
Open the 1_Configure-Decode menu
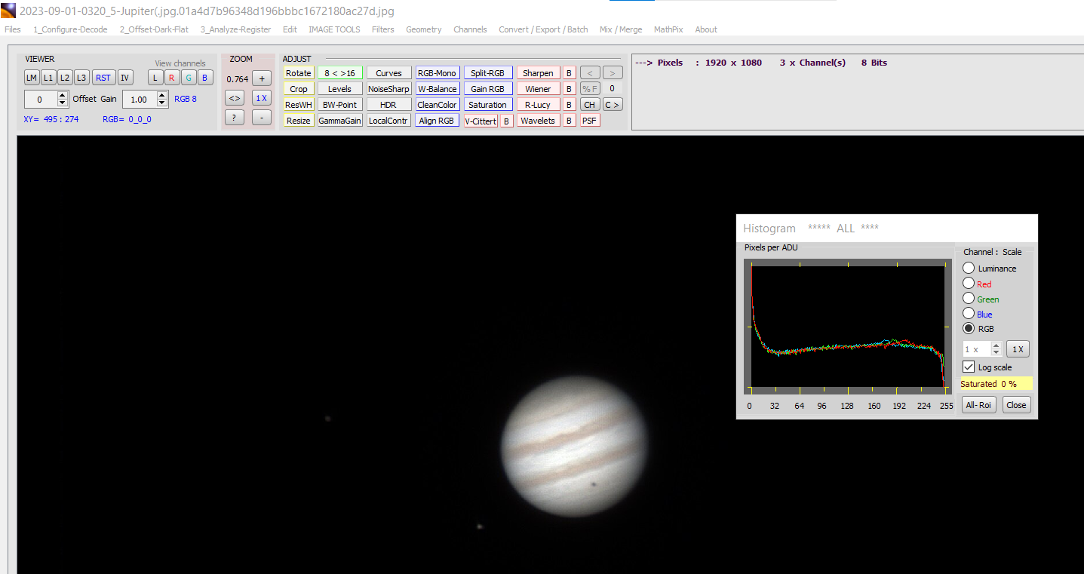tap(71, 29)
